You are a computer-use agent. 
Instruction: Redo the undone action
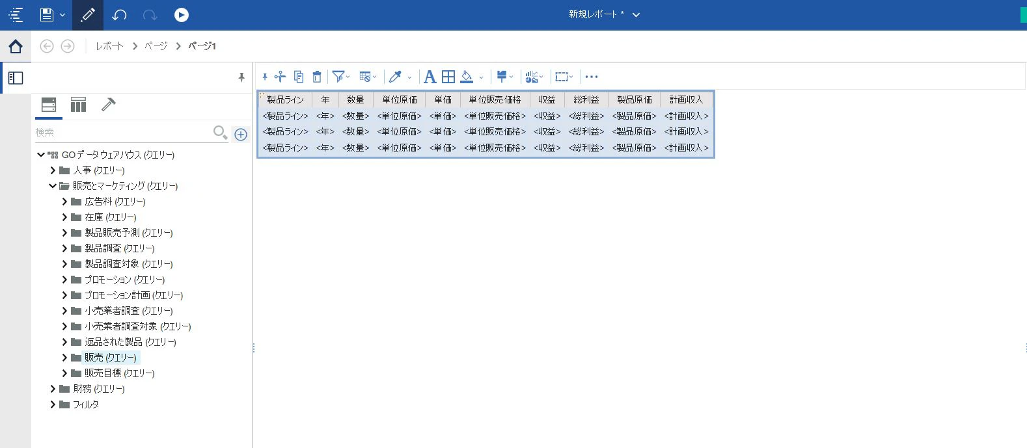pos(150,15)
